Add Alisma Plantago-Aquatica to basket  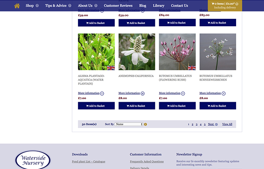96,106
